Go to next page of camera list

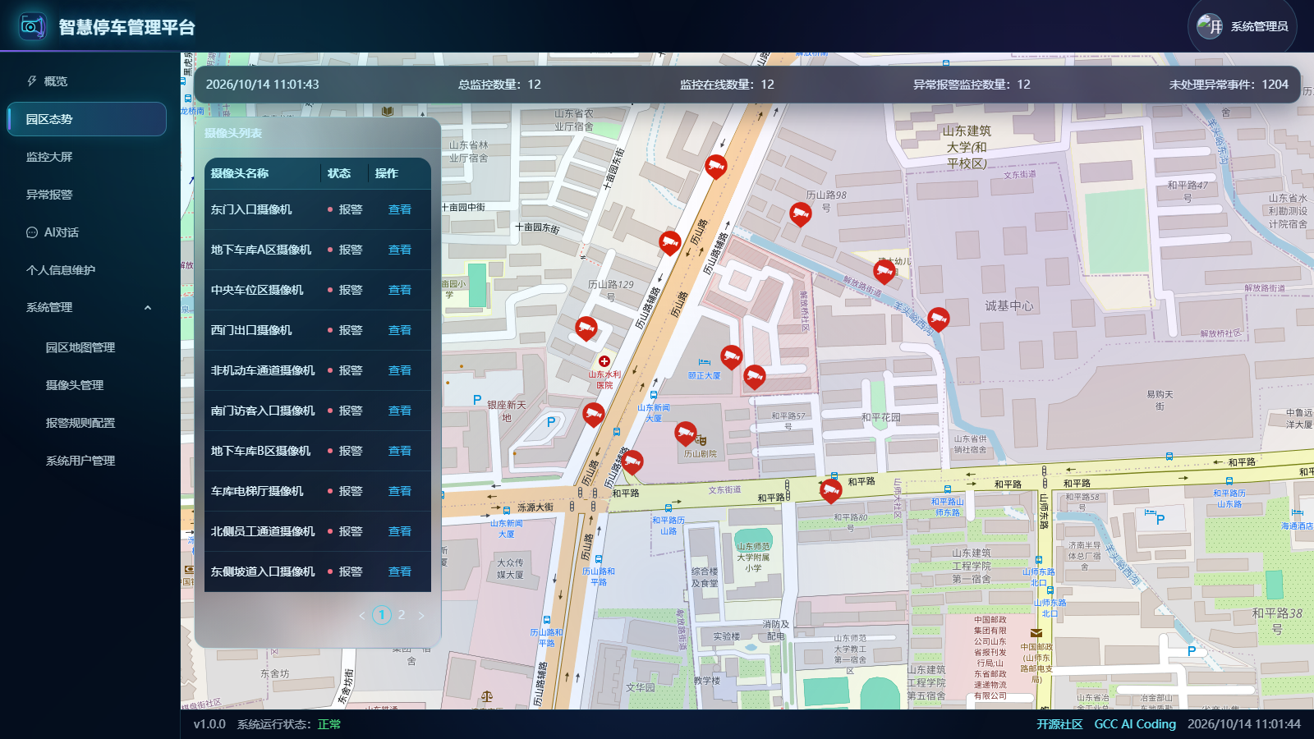tap(421, 615)
